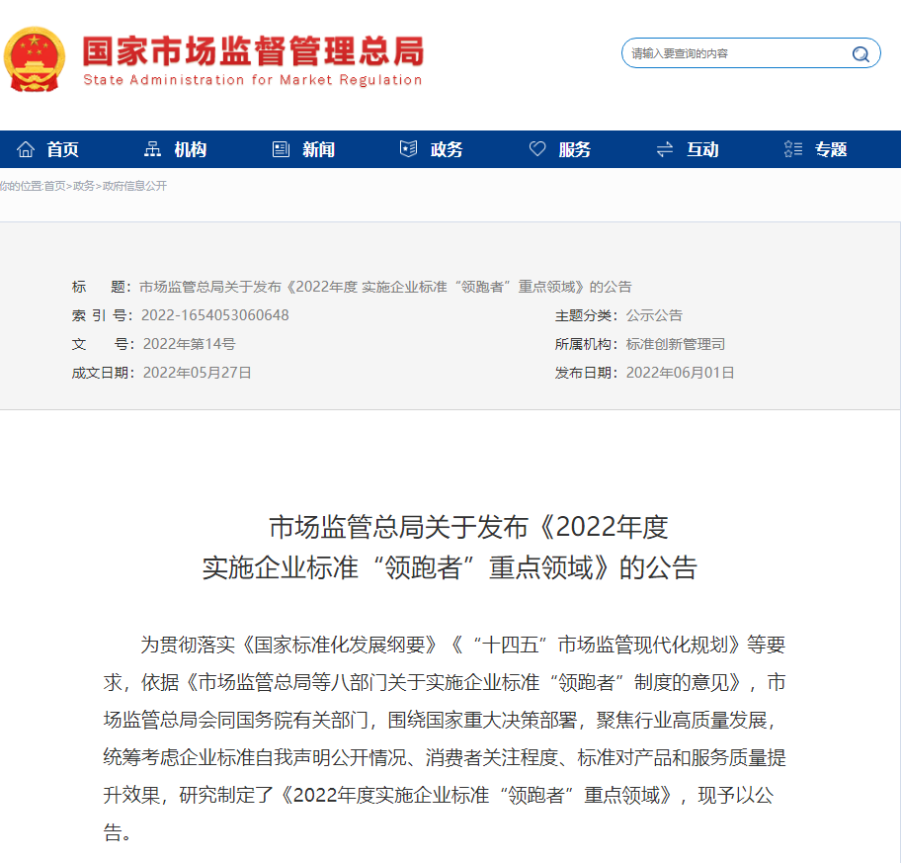Open the 新闻 navigation menu item
The height and width of the screenshot is (863, 901).
(x=318, y=149)
